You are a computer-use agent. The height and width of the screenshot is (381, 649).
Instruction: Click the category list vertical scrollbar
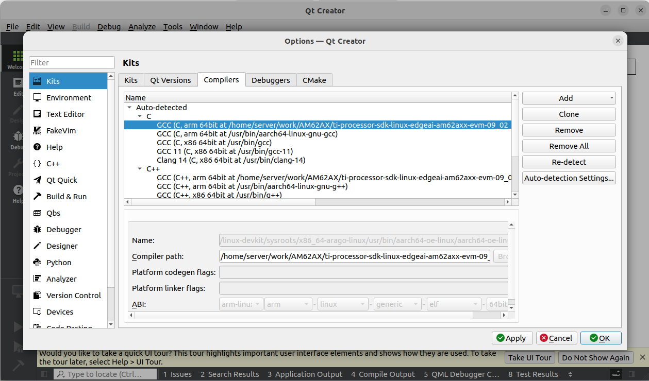point(111,201)
